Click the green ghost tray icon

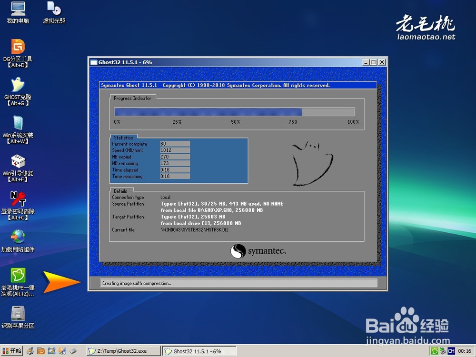click(435, 351)
